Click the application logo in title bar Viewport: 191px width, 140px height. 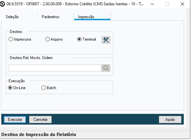tap(2, 4)
